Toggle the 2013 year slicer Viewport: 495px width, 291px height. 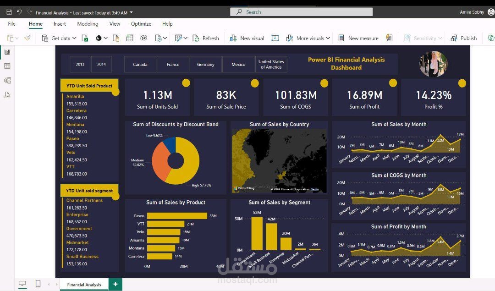coord(80,64)
